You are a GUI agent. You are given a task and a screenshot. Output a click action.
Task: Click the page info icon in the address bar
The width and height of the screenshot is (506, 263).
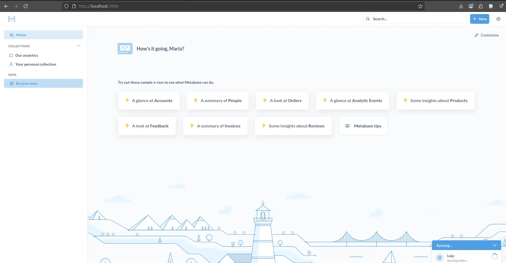[74, 6]
